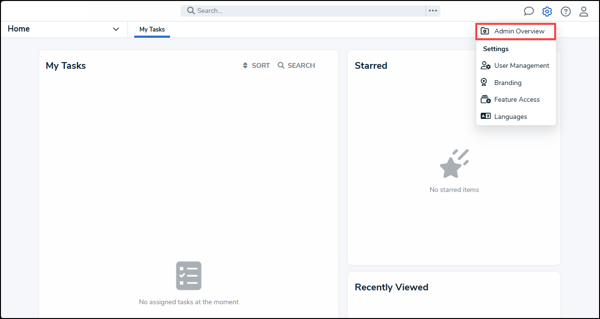Click the user profile icon
600x319 pixels.
coord(584,11)
